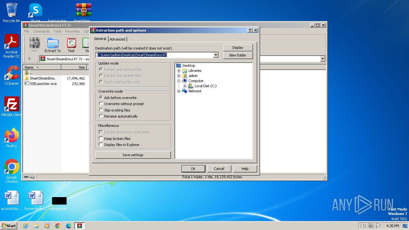The height and width of the screenshot is (230, 409).
Task: Open the WinRAR address bar dropdown
Action: pos(322,59)
